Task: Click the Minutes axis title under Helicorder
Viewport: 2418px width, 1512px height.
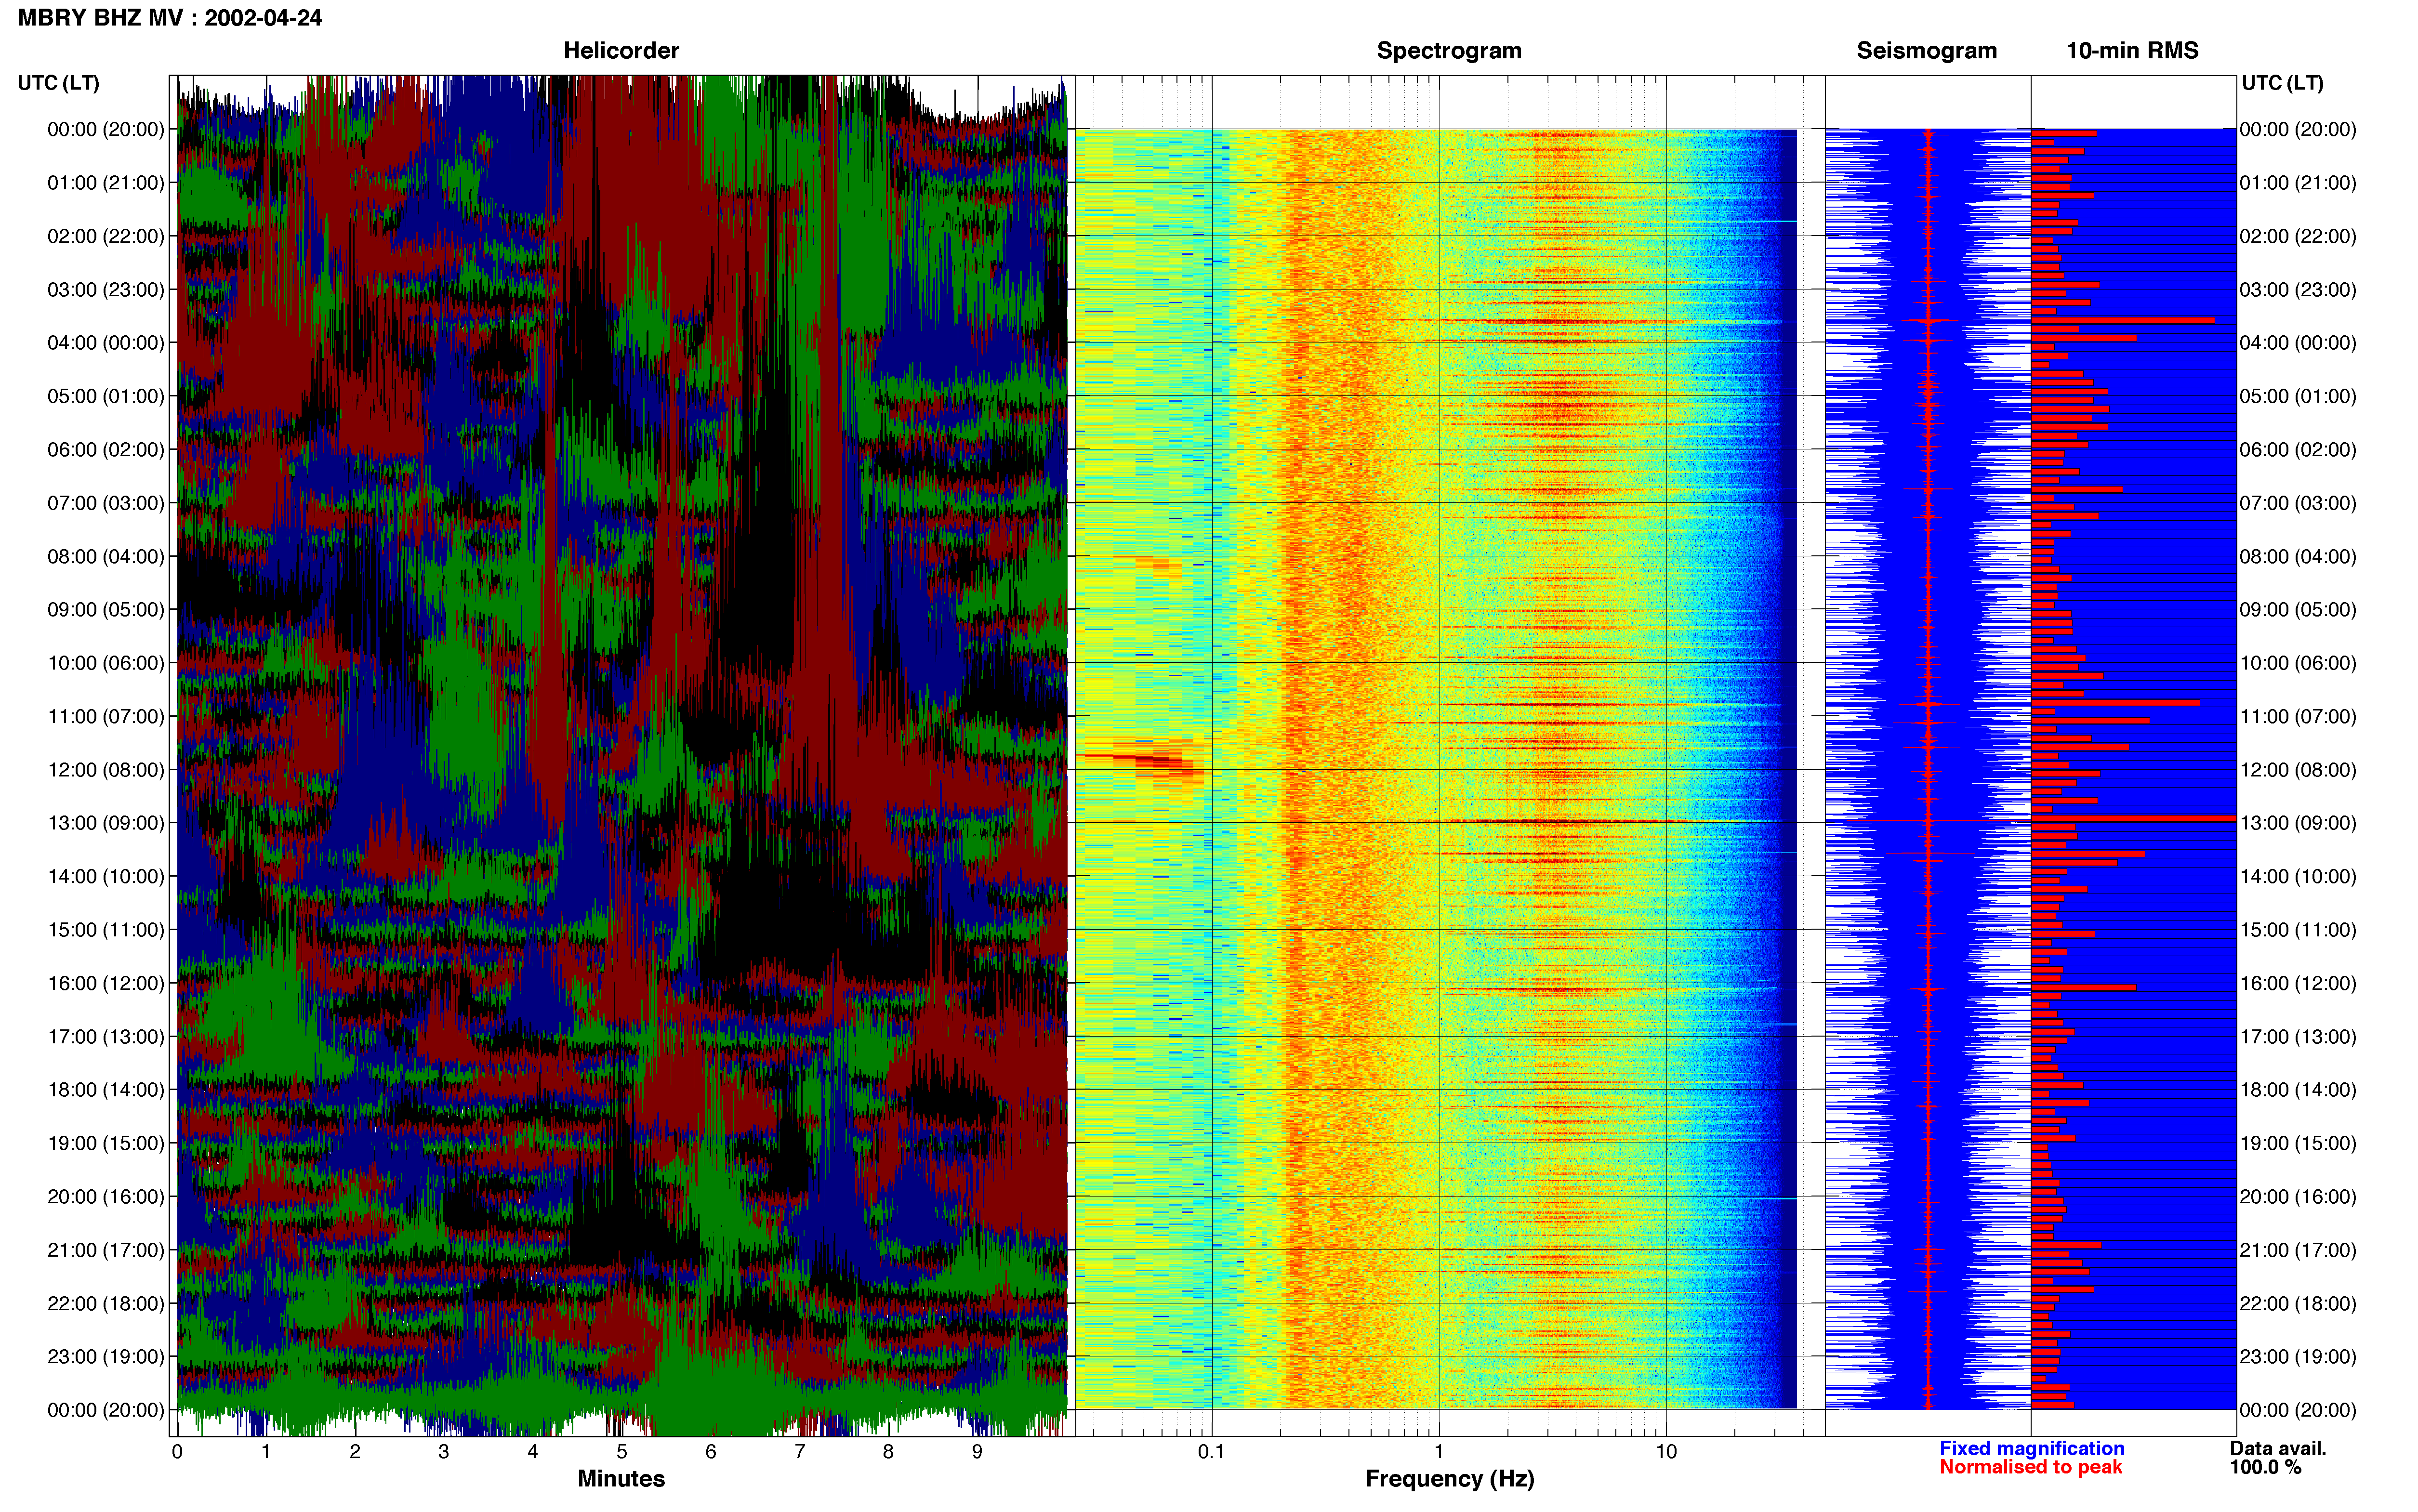Action: (x=621, y=1479)
